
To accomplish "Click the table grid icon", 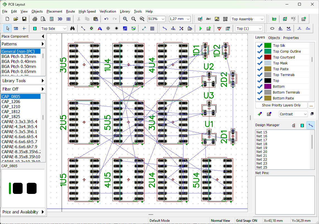I will point(152,28).
